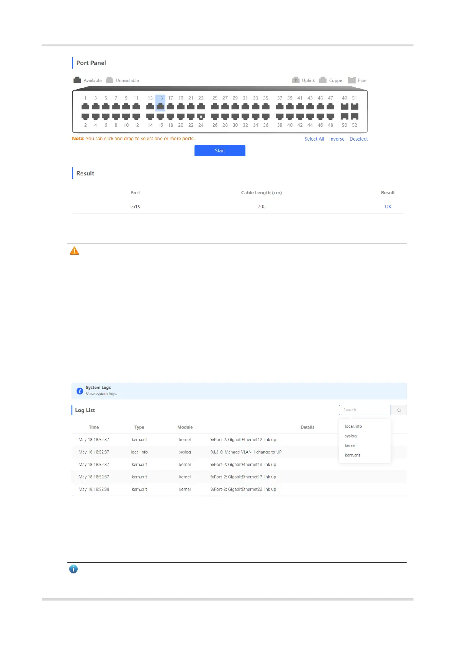The height and width of the screenshot is (645, 456).
Task: Select port 1 icon in the panel
Action: [85, 106]
